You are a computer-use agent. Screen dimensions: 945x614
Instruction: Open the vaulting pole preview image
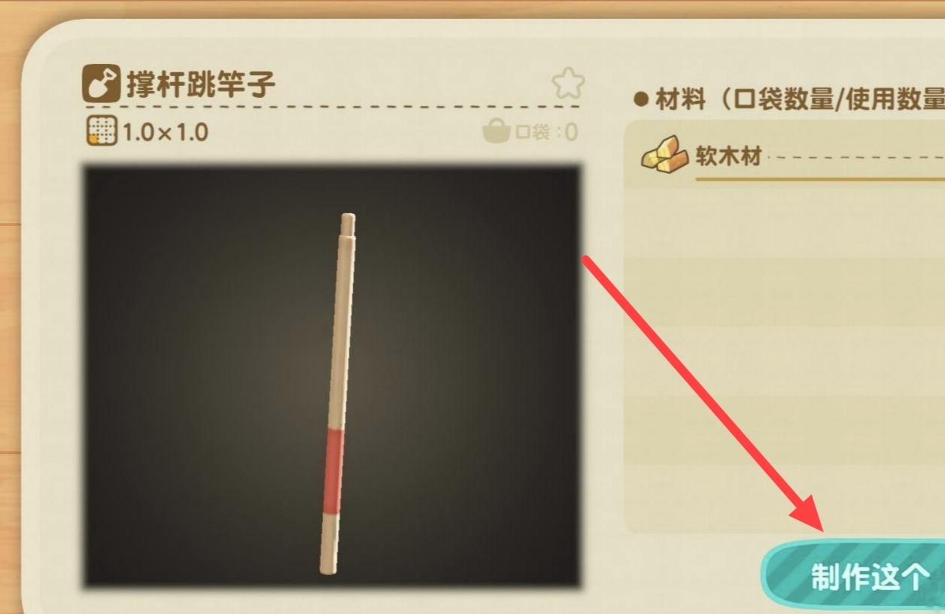[x=332, y=376]
